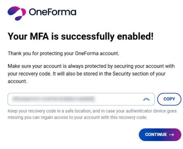This screenshot has width=183, height=149.
Task: Copy the recovery code with COPY button
Action: pos(169,99)
